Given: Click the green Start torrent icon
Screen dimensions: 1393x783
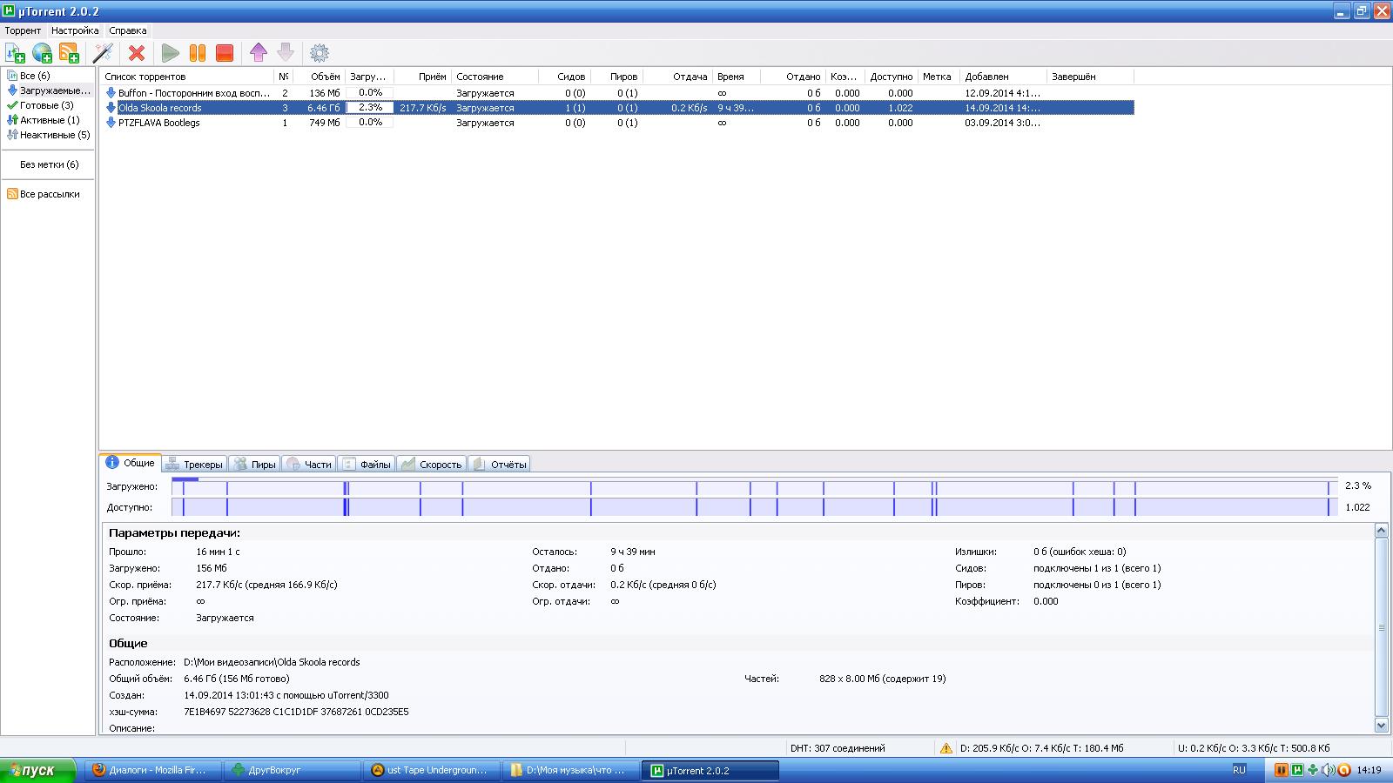Looking at the screenshot, I should coord(171,53).
